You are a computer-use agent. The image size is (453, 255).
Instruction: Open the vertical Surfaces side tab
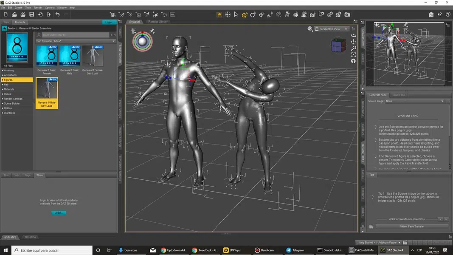click(363, 193)
